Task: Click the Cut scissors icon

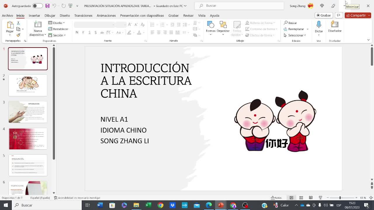Action: pos(18,23)
